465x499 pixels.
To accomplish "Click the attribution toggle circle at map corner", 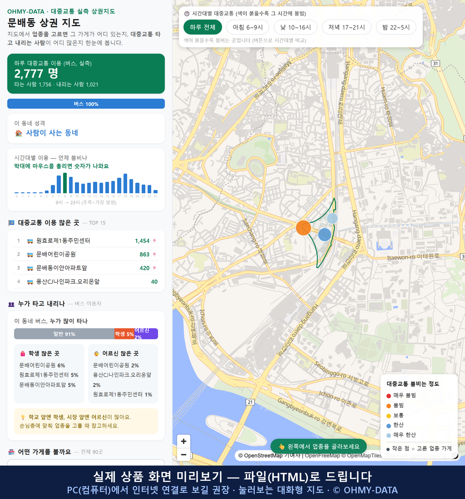I will click(455, 456).
